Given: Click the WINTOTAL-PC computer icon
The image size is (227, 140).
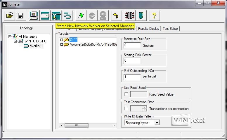Looking at the screenshot, I should click(21, 41).
